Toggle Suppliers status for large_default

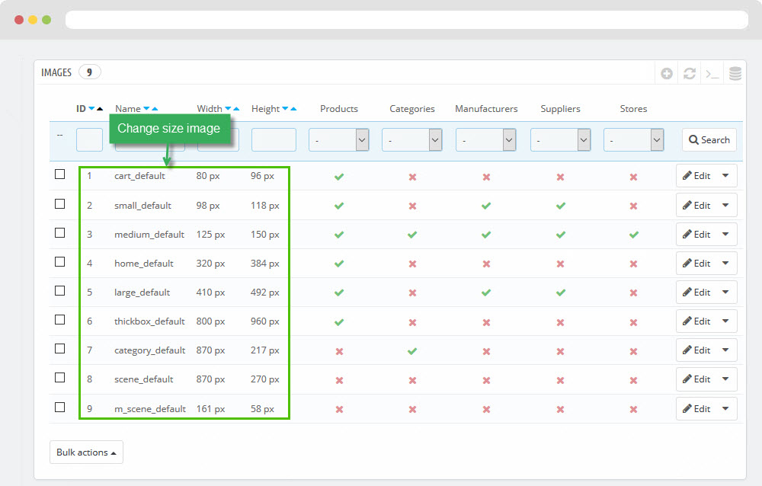tap(561, 293)
